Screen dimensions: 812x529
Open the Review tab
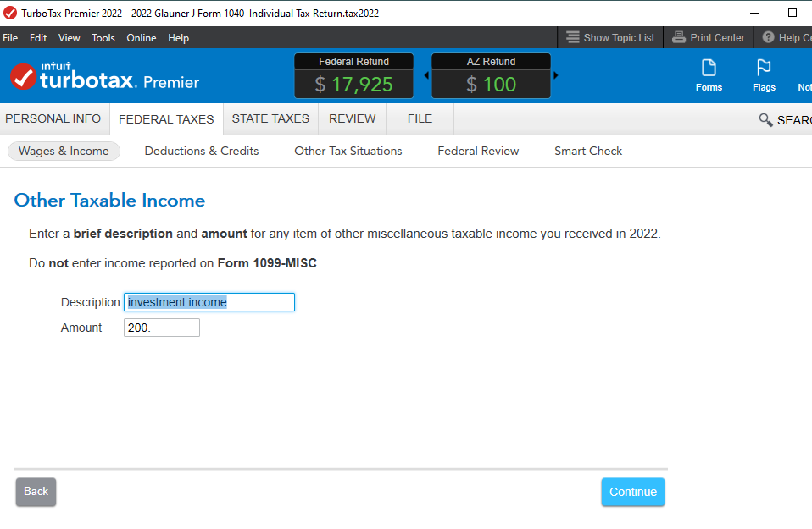pyautogui.click(x=352, y=119)
